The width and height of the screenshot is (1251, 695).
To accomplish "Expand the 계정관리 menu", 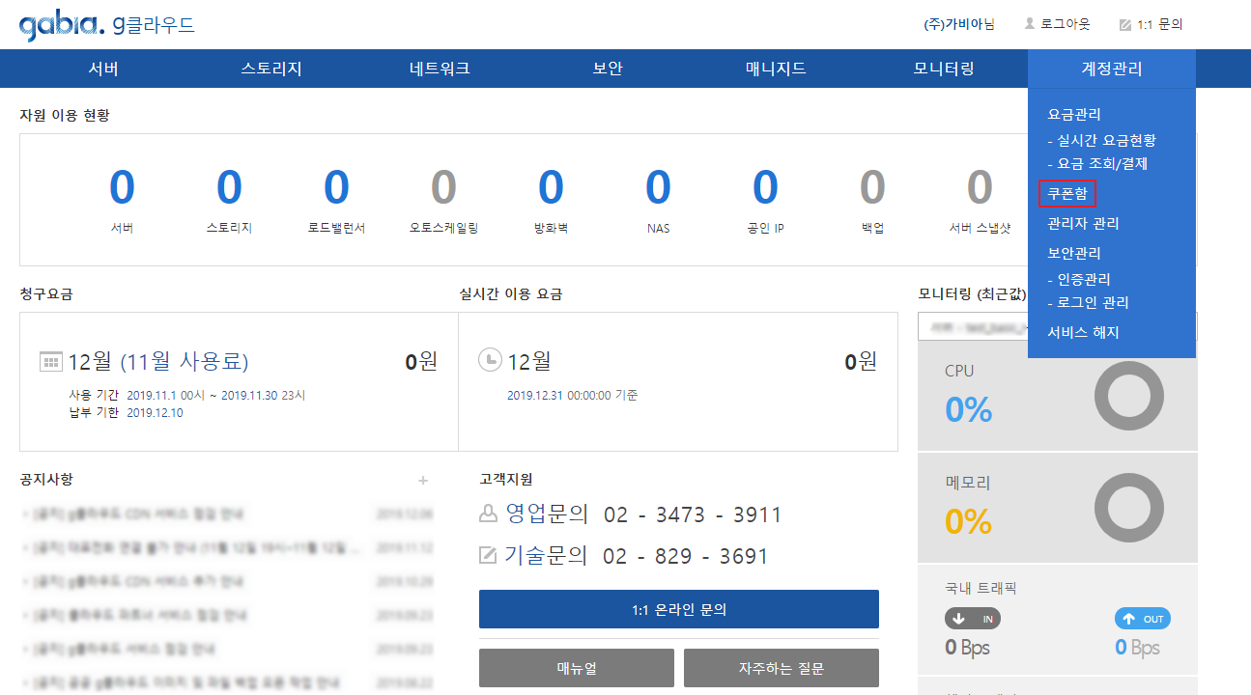I will (1111, 69).
